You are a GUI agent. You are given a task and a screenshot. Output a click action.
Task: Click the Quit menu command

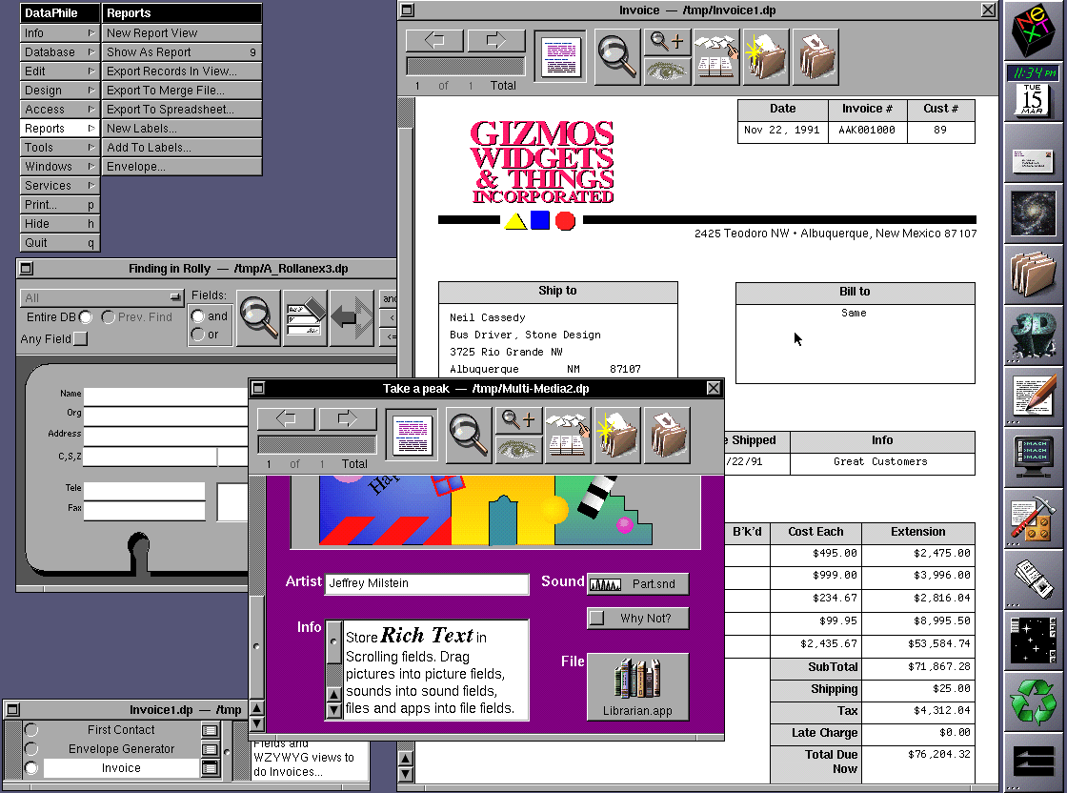(60, 243)
